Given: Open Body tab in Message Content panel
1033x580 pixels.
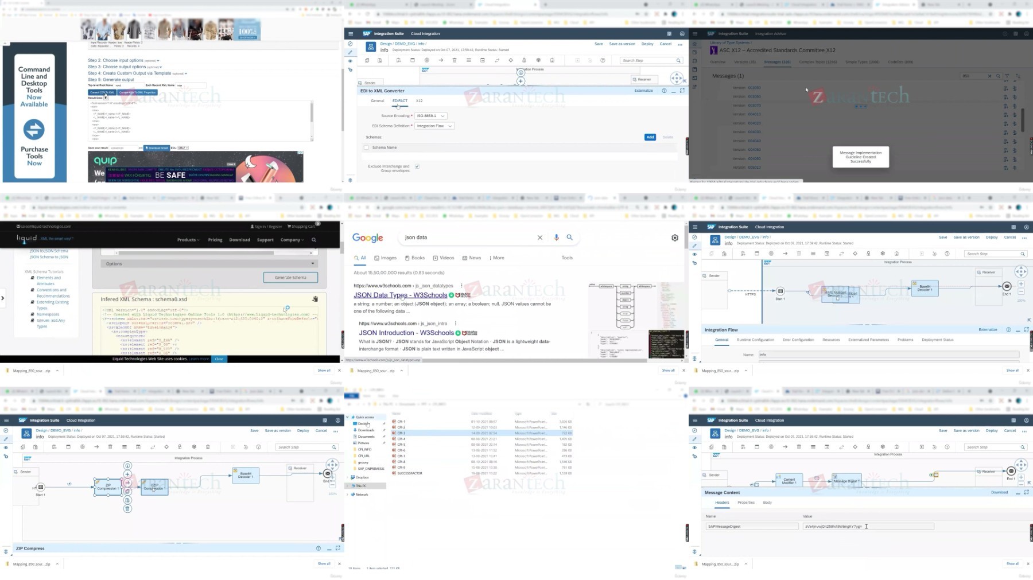Looking at the screenshot, I should pyautogui.click(x=767, y=503).
